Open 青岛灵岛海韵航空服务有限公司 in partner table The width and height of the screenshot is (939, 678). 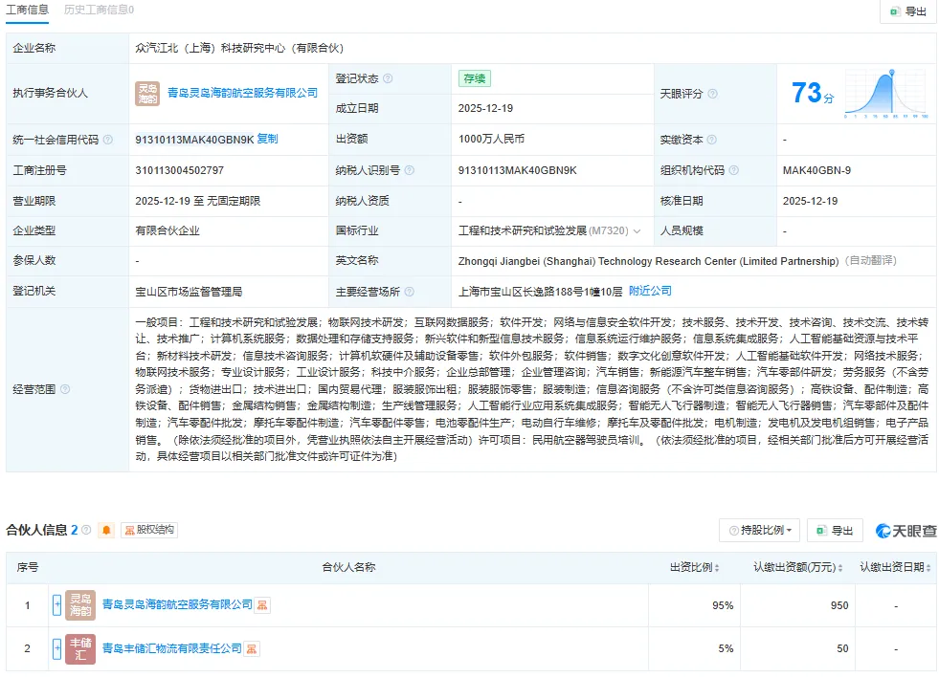click(177, 605)
